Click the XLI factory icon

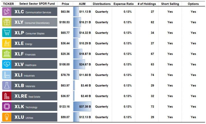6,75
